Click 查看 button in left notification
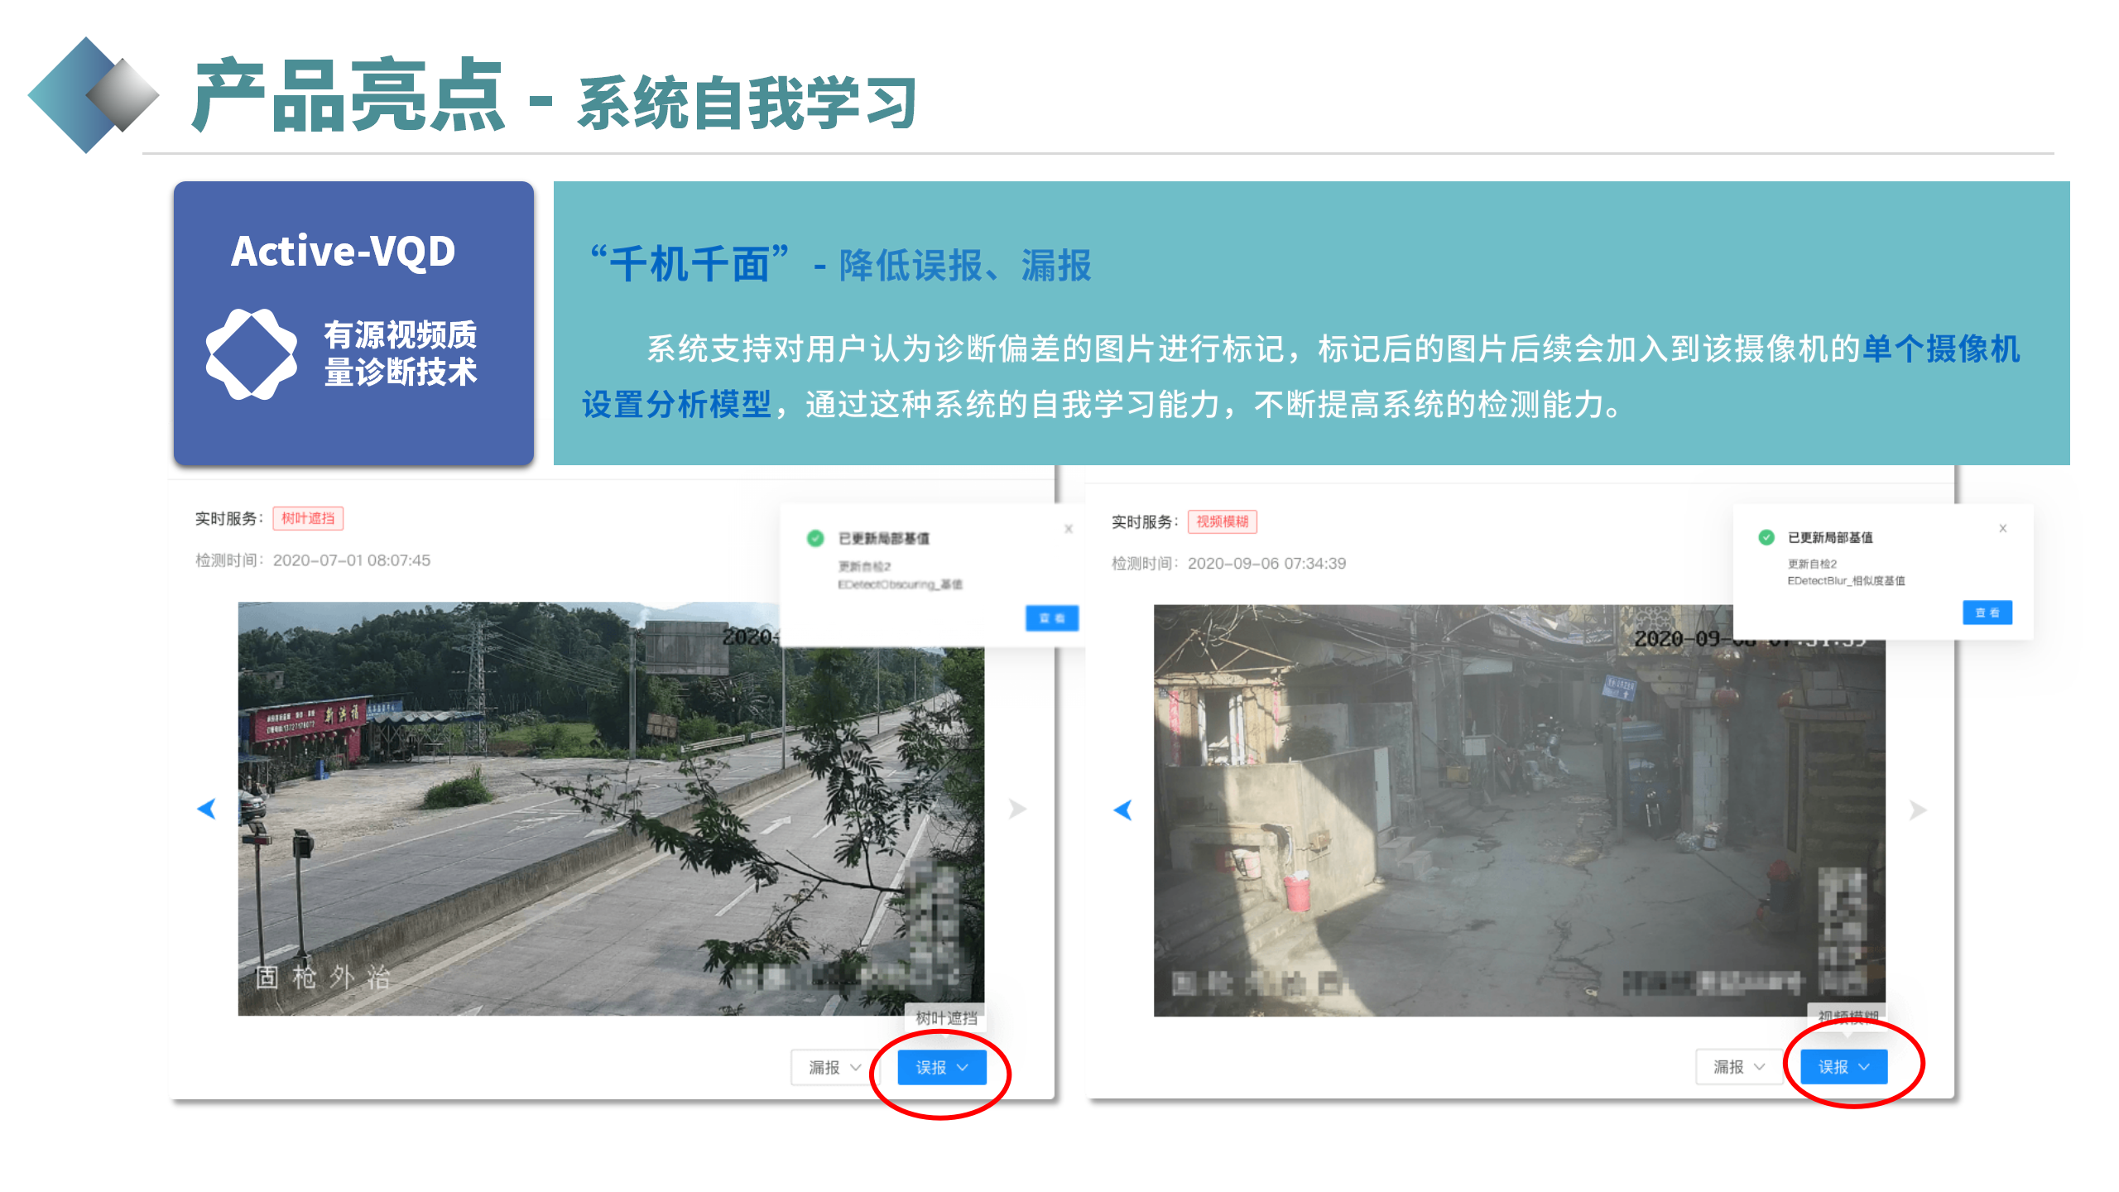Screen dimensions: 2119x1192 coord(1051,618)
